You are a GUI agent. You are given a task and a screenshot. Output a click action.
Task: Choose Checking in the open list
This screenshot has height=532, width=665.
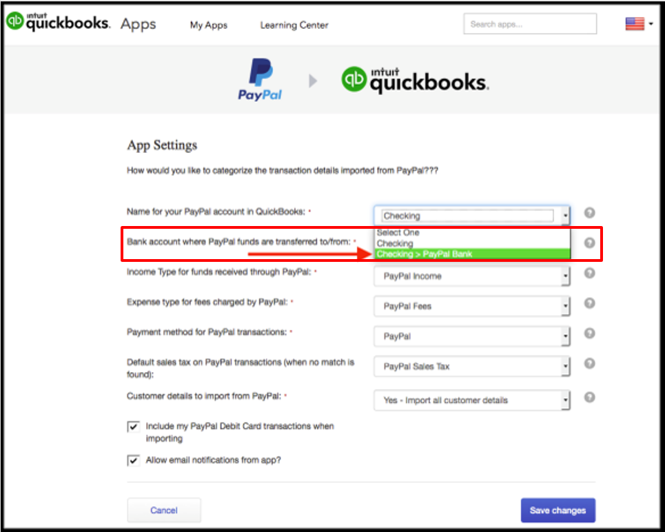coord(472,243)
